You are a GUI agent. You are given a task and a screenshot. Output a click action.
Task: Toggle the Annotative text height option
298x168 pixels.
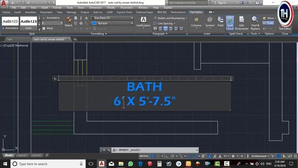51,18
